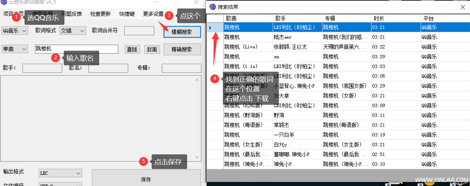Click the 搜索结果 window title icon
The height and width of the screenshot is (186, 470).
coord(213,7)
